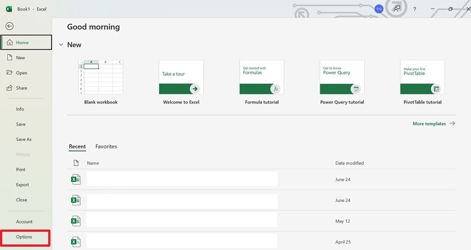The image size is (471, 250).
Task: Select Close in the sidebar
Action: (22, 200)
